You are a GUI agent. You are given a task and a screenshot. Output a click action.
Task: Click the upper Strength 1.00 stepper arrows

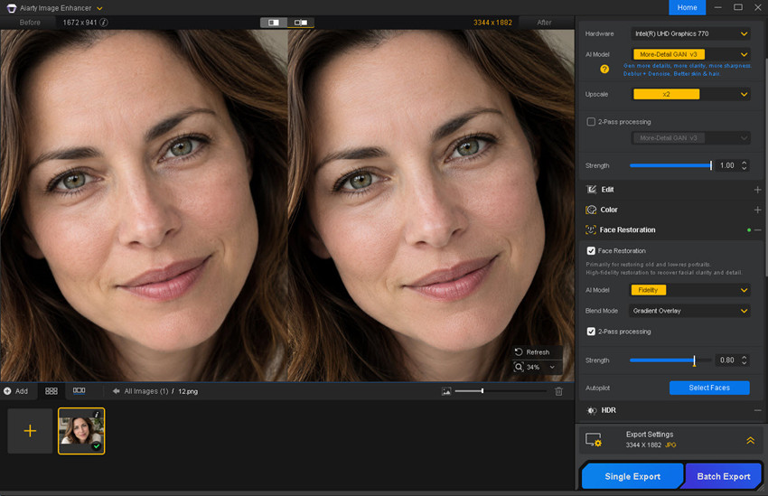coord(744,165)
